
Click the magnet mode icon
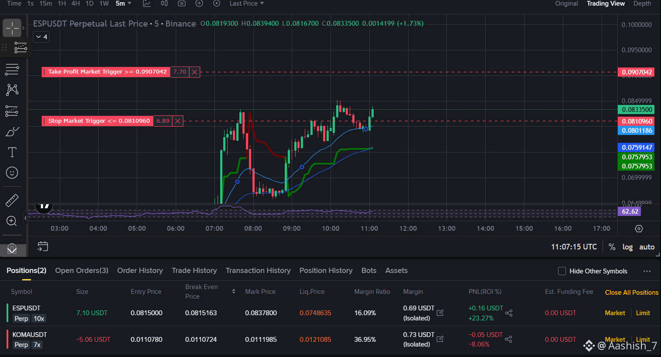(x=12, y=249)
